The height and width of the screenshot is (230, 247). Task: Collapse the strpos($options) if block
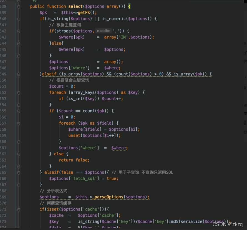[19, 31]
